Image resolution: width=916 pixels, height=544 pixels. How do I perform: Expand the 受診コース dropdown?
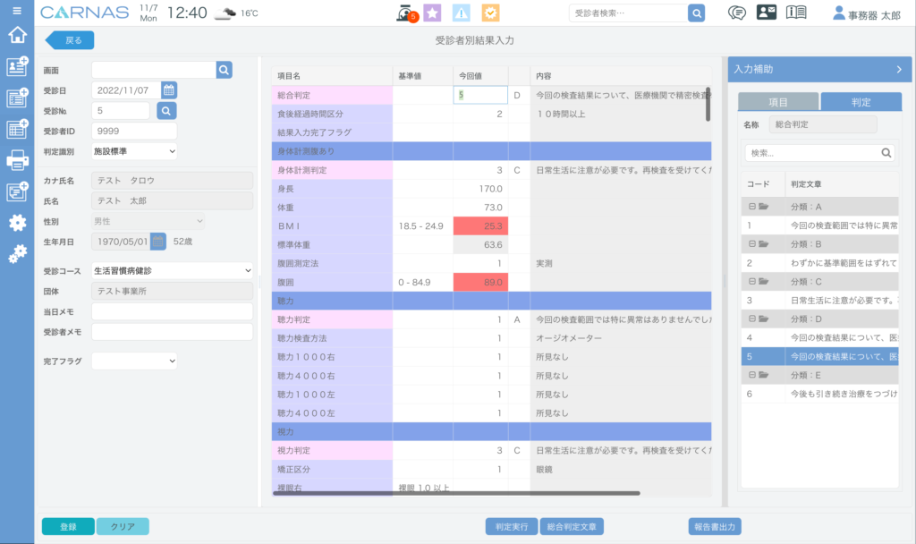tap(172, 269)
